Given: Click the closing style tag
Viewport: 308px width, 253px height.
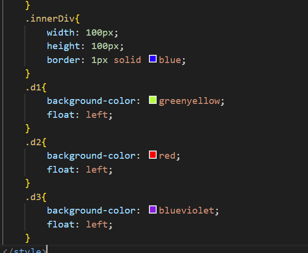Looking at the screenshot, I should 29,251.
